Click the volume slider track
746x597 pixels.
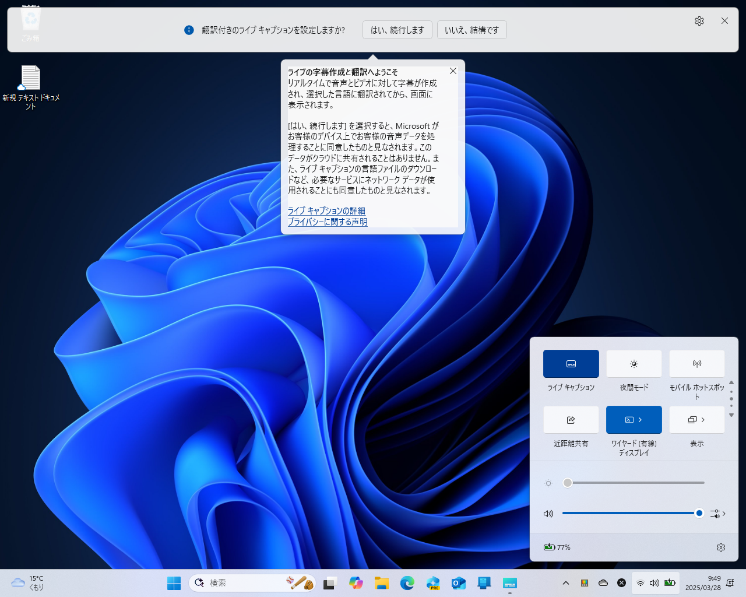click(x=629, y=513)
